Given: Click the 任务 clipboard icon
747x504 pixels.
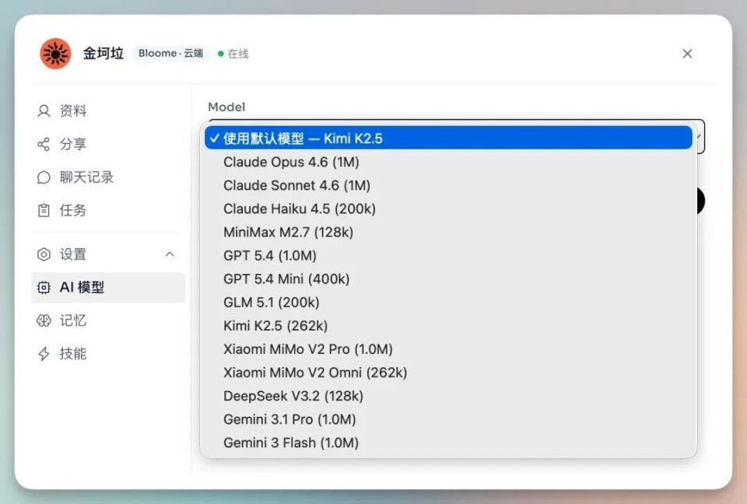Looking at the screenshot, I should (44, 211).
